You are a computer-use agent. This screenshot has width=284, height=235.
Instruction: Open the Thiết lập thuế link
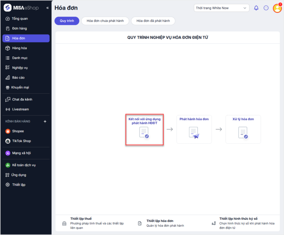click(81, 218)
